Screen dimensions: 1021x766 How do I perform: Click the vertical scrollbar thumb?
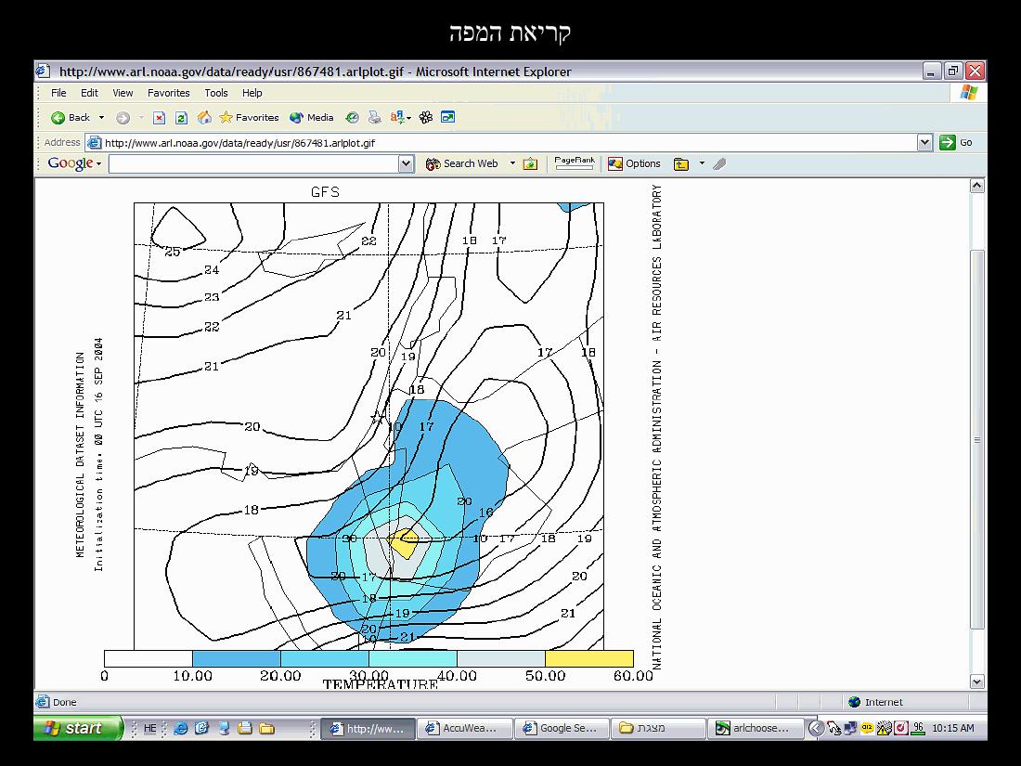976,440
